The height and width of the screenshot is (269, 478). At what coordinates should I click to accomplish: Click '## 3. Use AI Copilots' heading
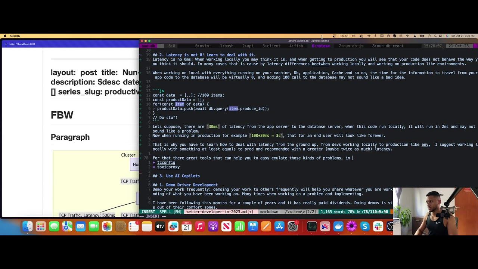click(176, 176)
